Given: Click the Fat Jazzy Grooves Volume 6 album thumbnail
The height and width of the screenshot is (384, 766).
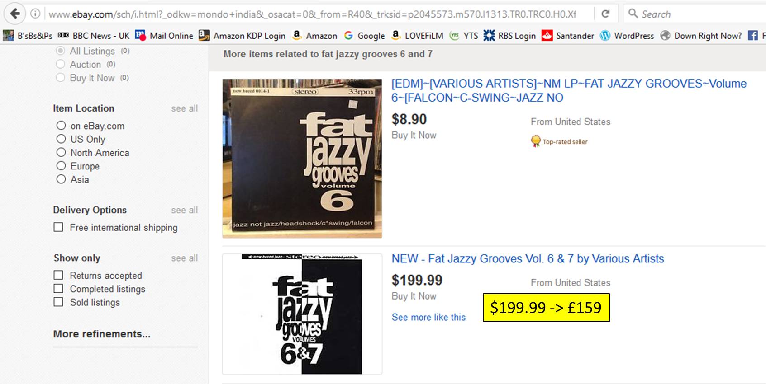Looking at the screenshot, I should pos(302,159).
